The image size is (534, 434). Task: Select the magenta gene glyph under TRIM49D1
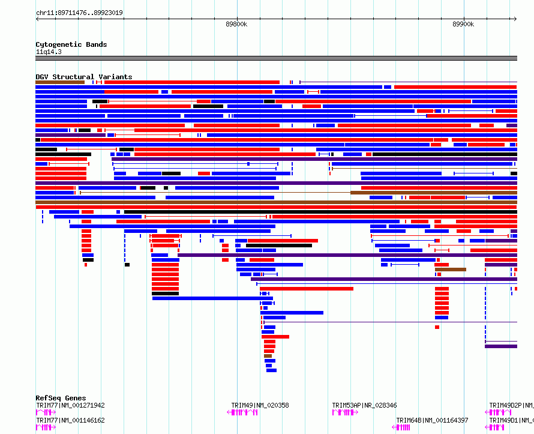[494, 427]
